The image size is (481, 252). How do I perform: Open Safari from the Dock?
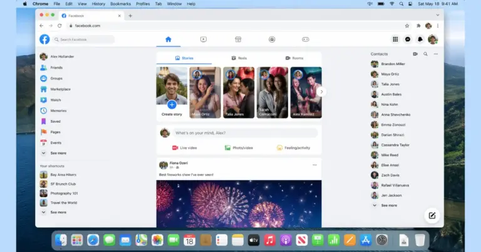93,240
